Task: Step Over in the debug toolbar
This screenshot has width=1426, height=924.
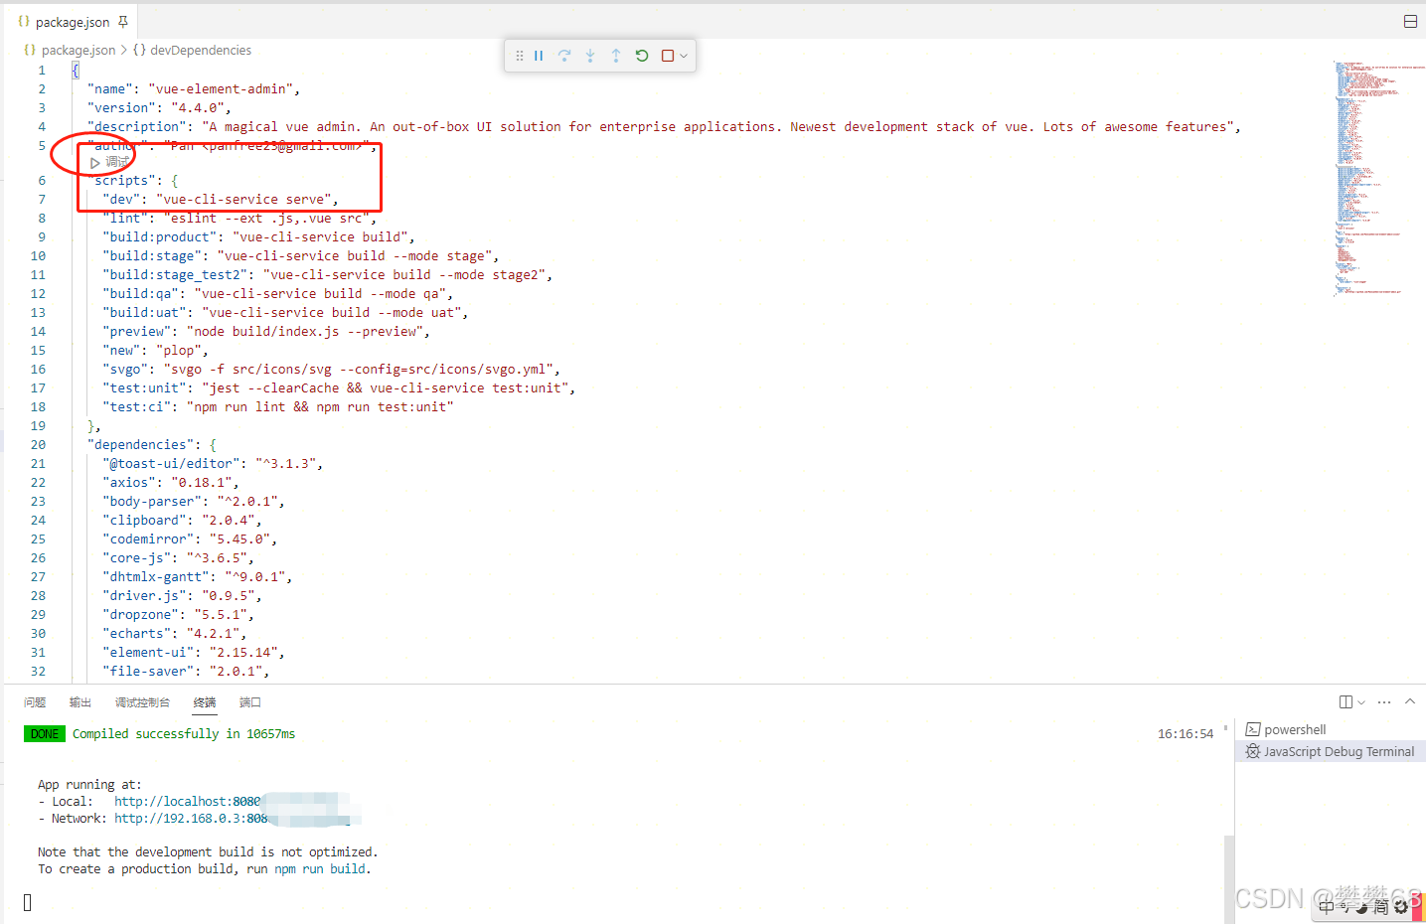Action: 564,56
